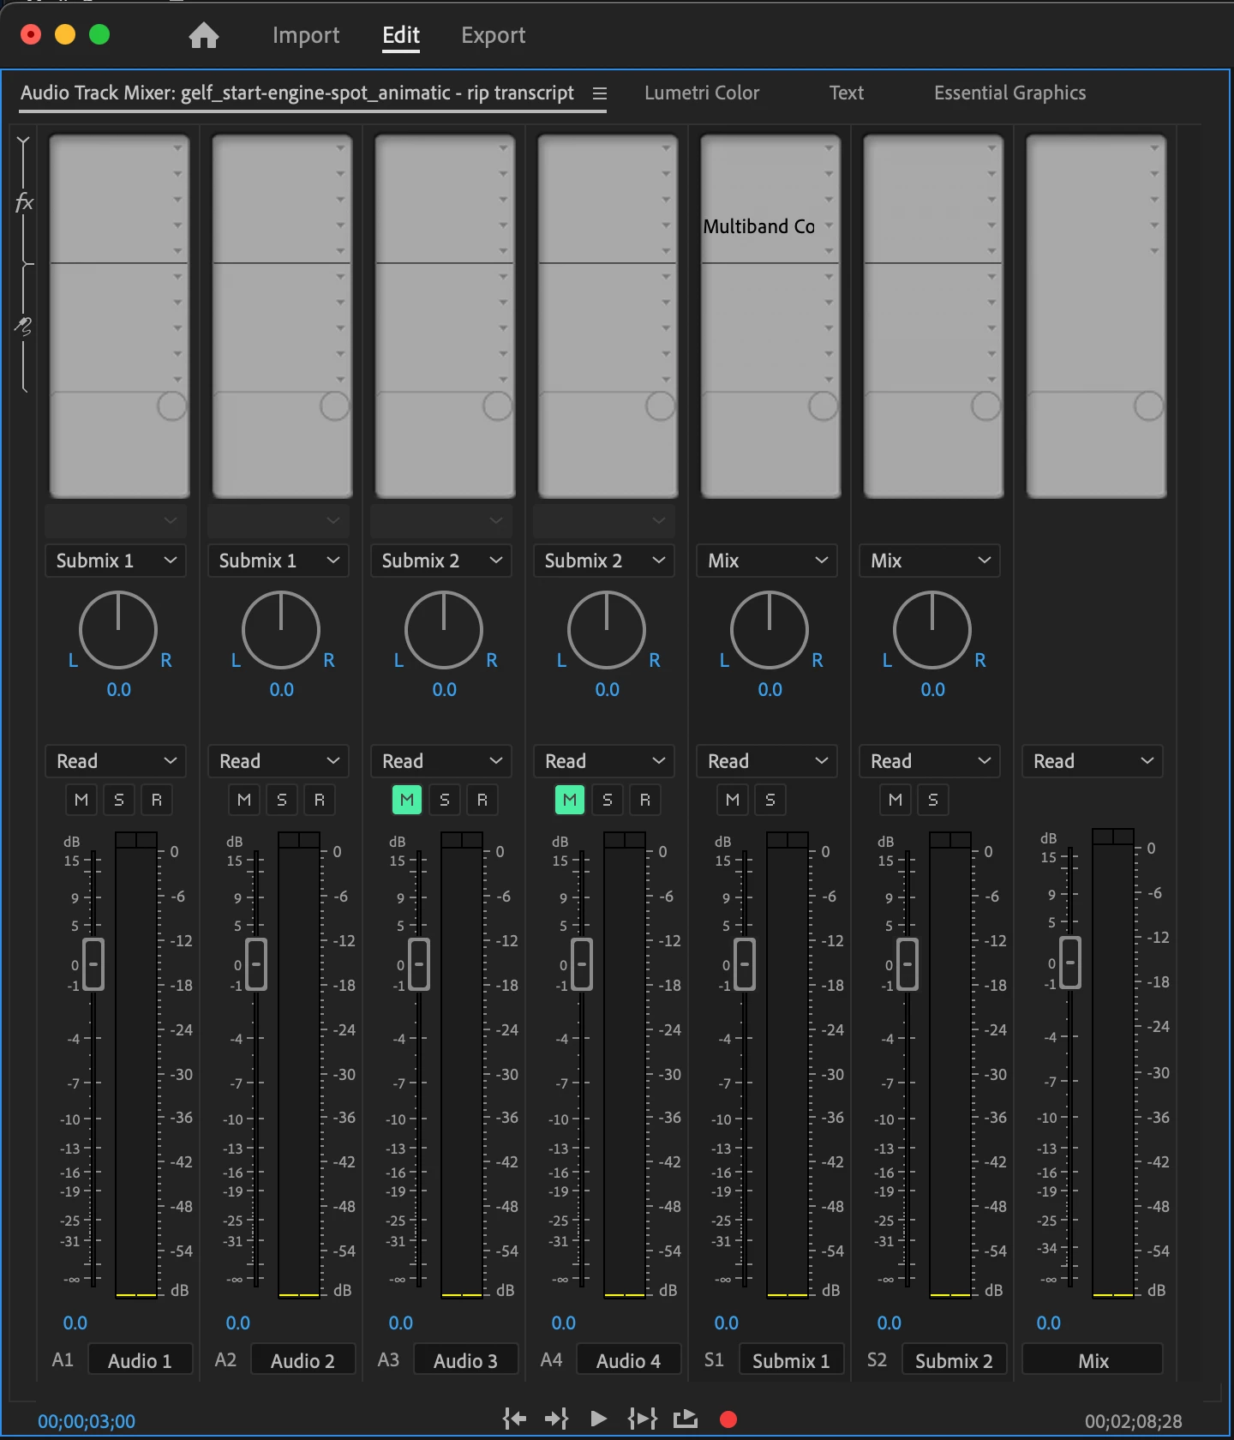This screenshot has width=1234, height=1440.
Task: Unmute the Audio 3 track
Action: tap(407, 800)
